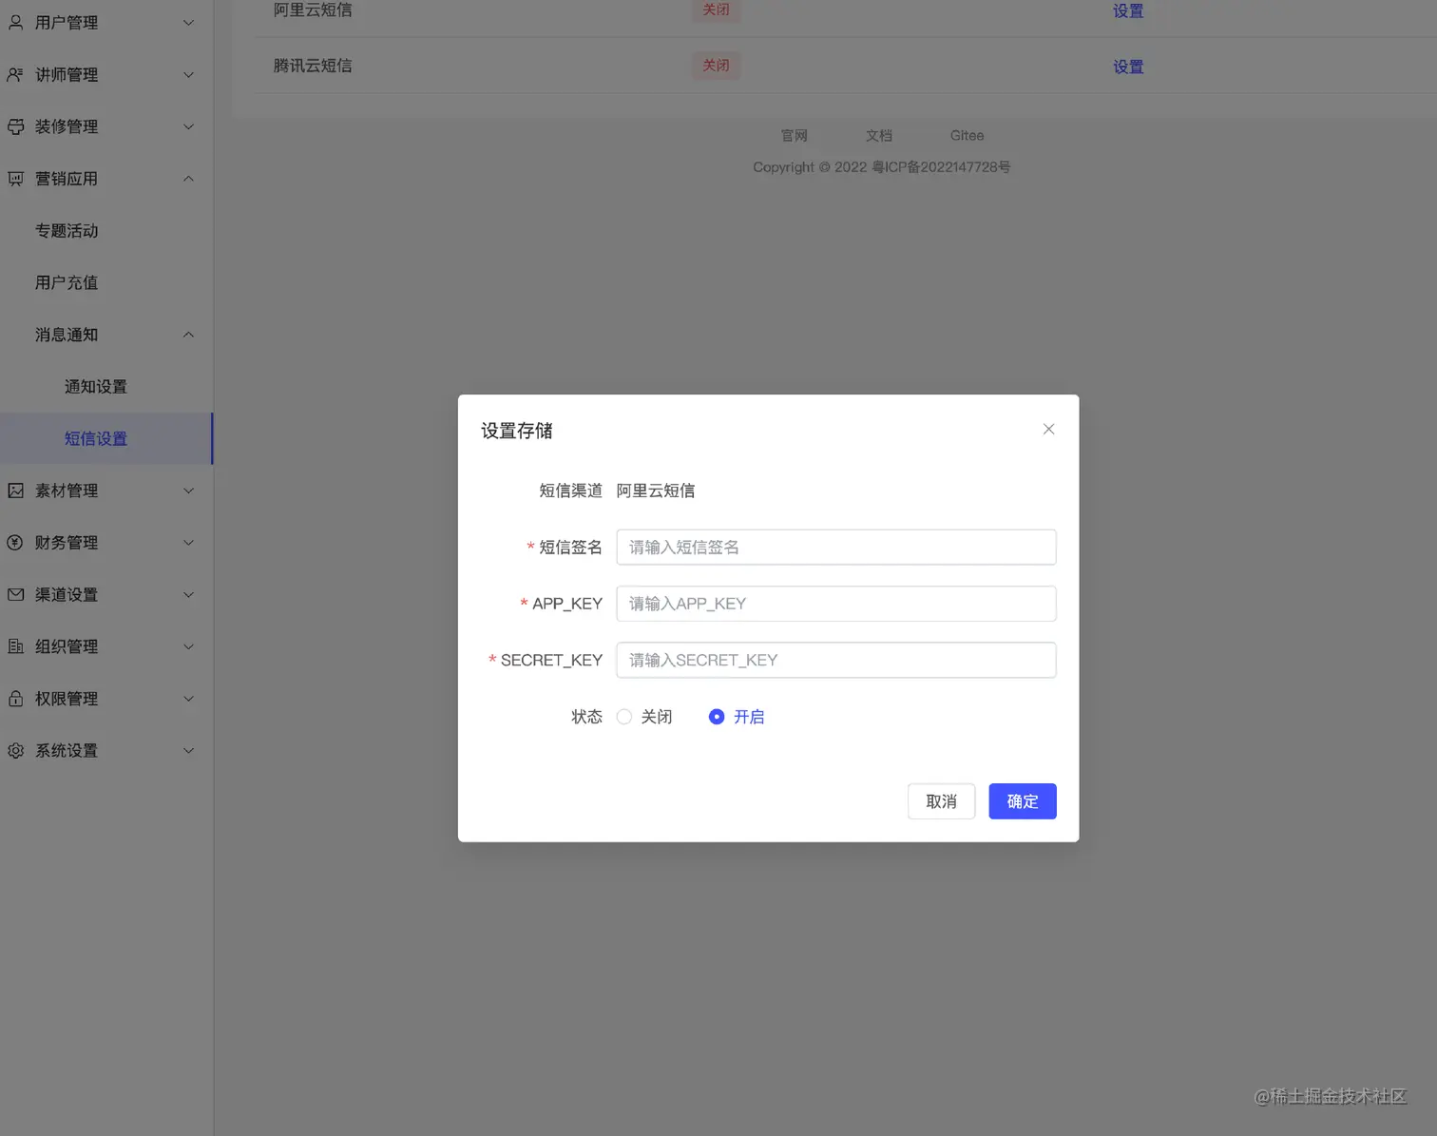Click the 素材管理 image icon
Viewport: 1437px width, 1136px height.
click(x=16, y=491)
